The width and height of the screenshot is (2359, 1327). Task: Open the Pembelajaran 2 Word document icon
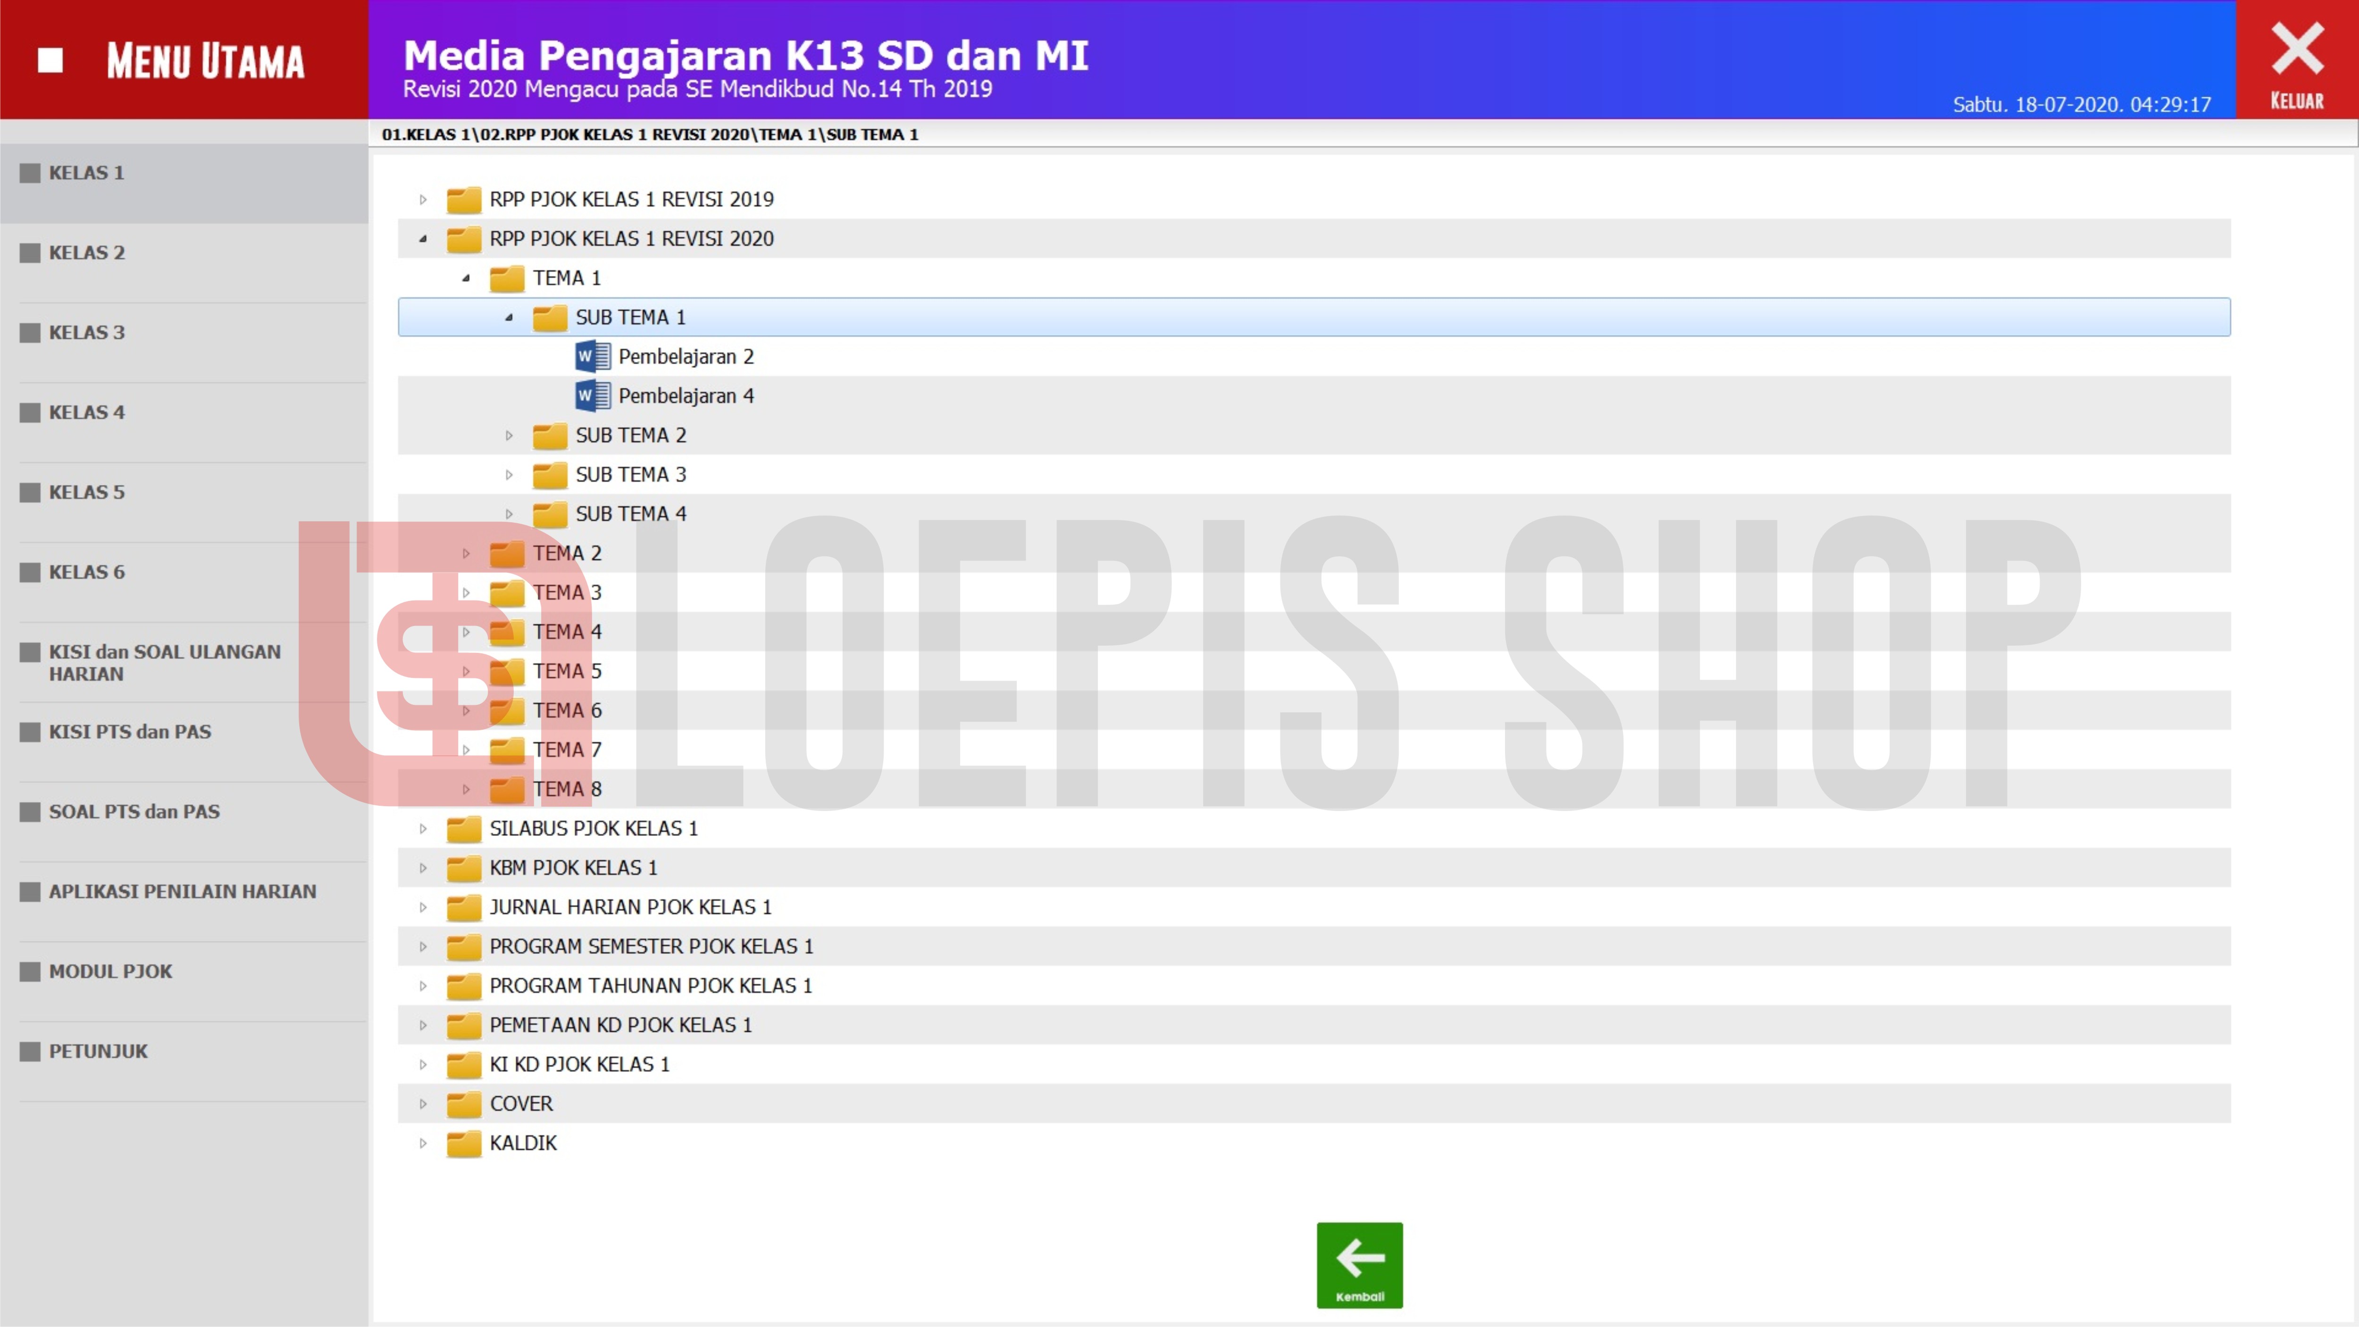pyautogui.click(x=593, y=356)
